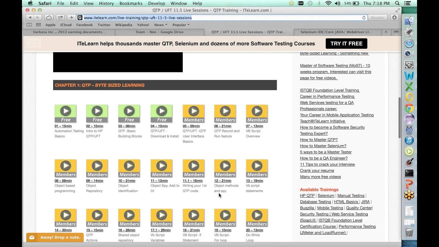Click the TRY IT FREE button
Viewport: 439px width, 247px height.
[x=346, y=44]
